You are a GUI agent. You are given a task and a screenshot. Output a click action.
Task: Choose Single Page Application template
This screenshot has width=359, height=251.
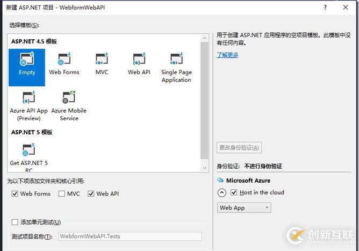(176, 68)
